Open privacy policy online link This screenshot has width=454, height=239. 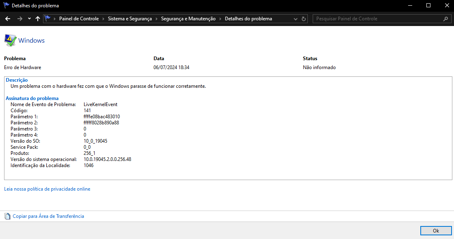tap(47, 189)
